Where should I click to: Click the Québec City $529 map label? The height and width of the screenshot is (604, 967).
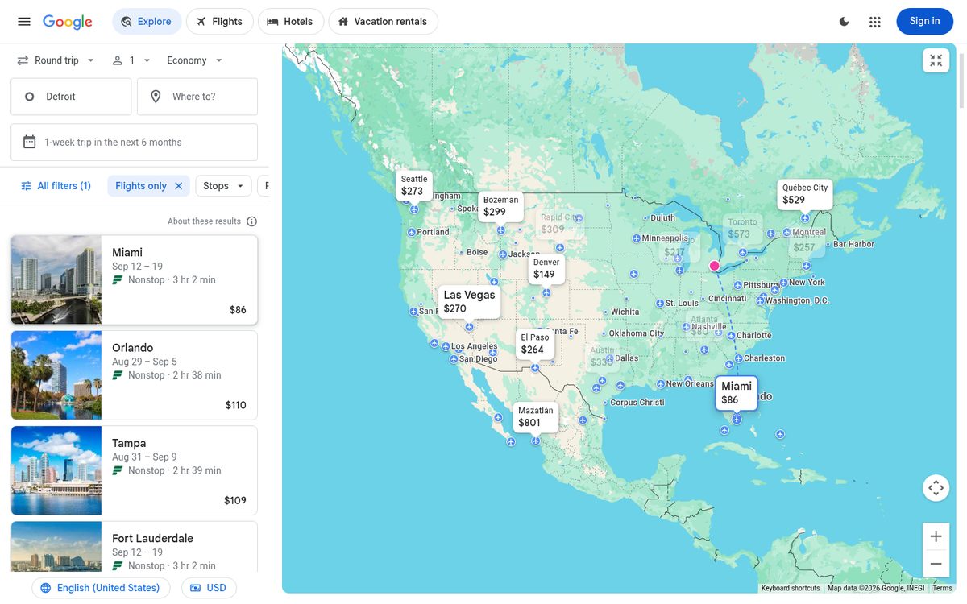(805, 194)
